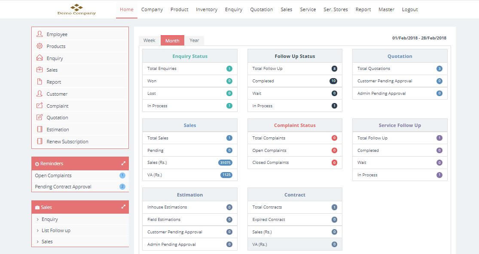Expand the Sales panel with arrow icon
The height and width of the screenshot is (254, 479).
[123, 207]
